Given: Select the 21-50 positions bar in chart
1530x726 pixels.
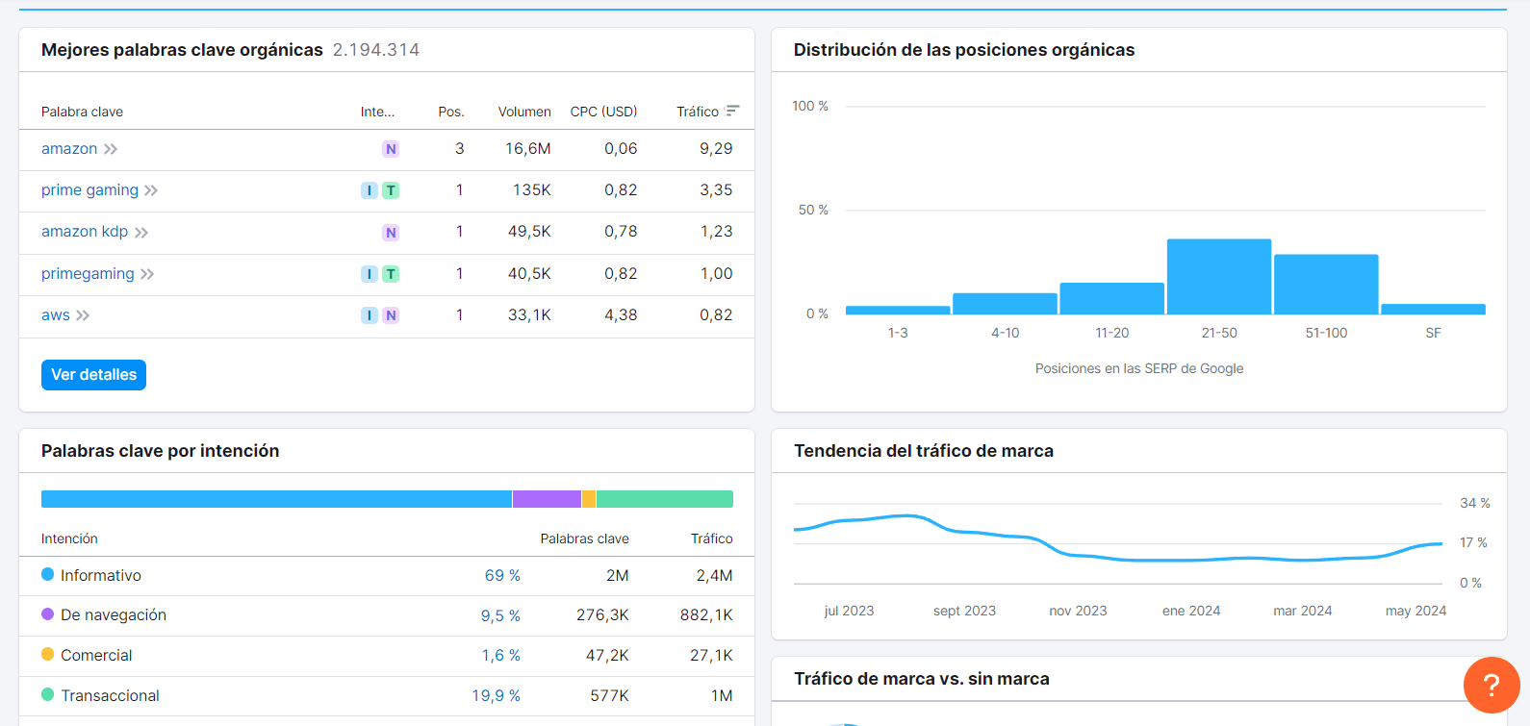Looking at the screenshot, I should point(1219,277).
